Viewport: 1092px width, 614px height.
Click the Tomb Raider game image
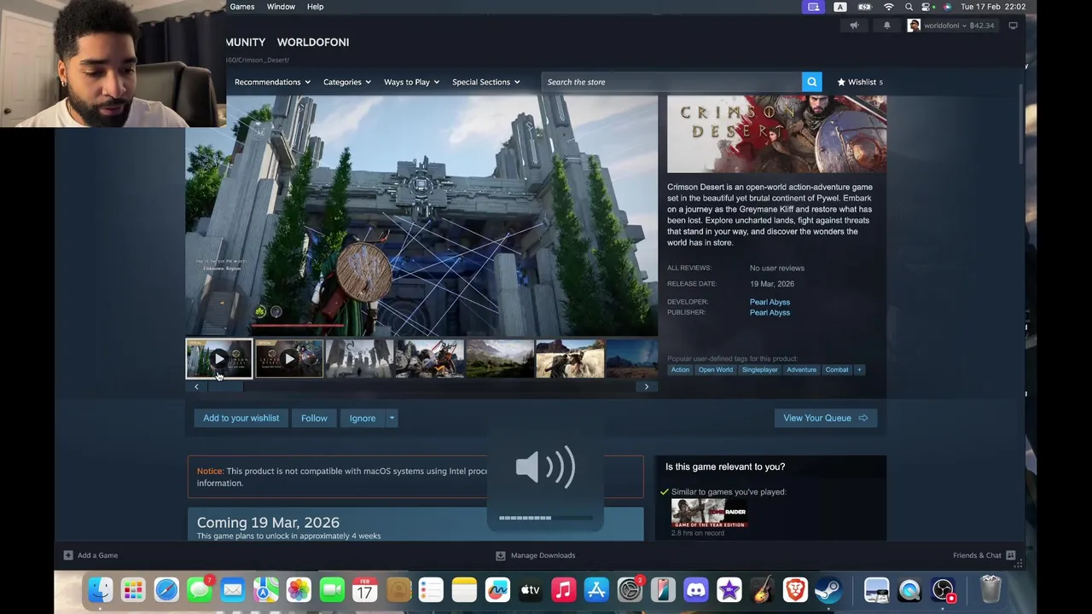coord(709,512)
